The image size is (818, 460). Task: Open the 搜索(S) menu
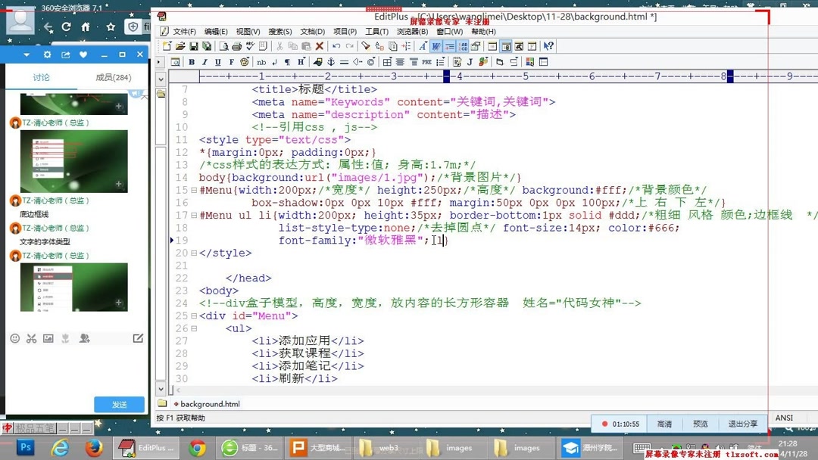pyautogui.click(x=280, y=32)
